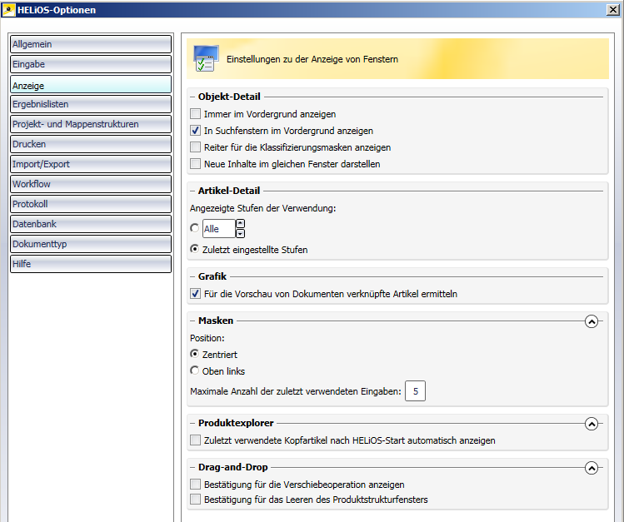Open the Import/Export options page

point(91,164)
